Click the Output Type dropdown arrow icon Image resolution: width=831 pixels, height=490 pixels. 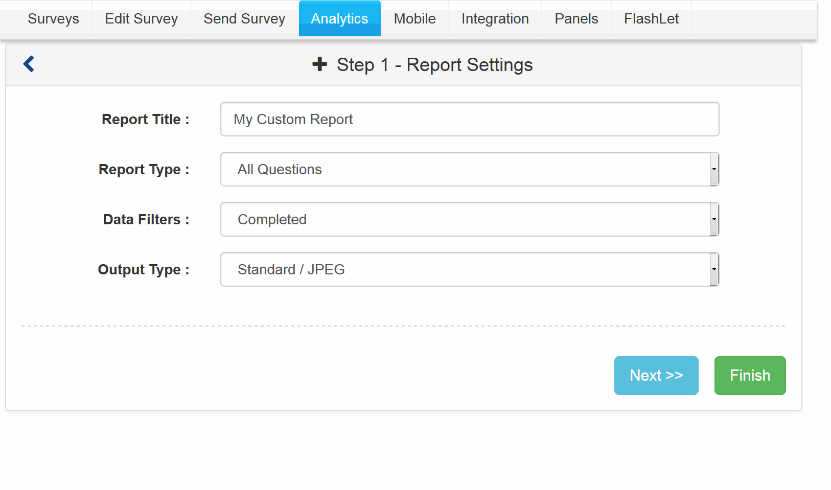714,269
